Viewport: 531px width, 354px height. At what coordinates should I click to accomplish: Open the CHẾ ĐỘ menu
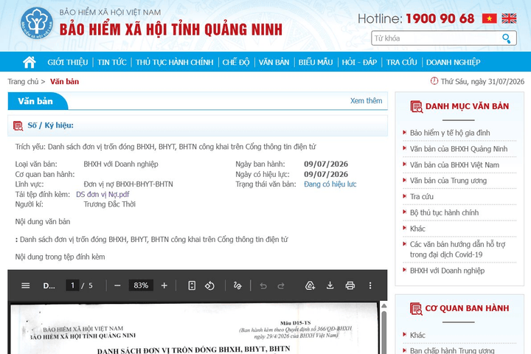point(236,63)
